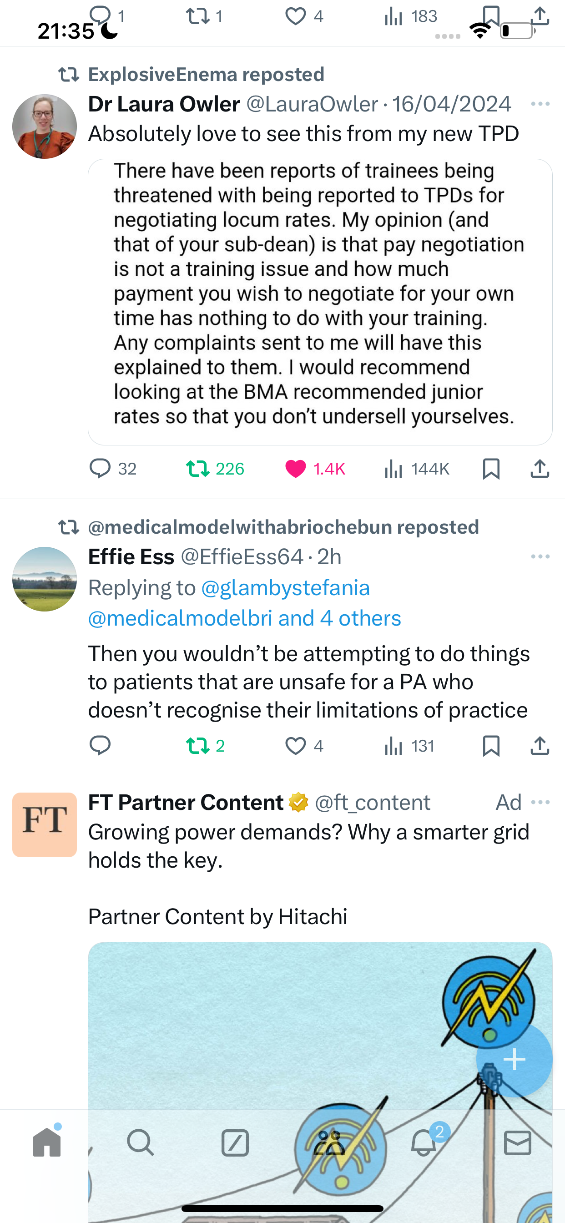
Task: Share the Effie Ess tweet
Action: (x=540, y=746)
